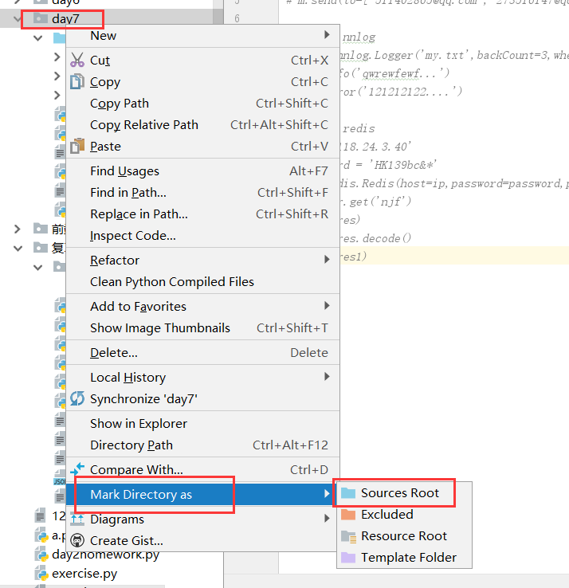The width and height of the screenshot is (569, 588).
Task: Click the orange Excluded folder icon
Action: 348,514
